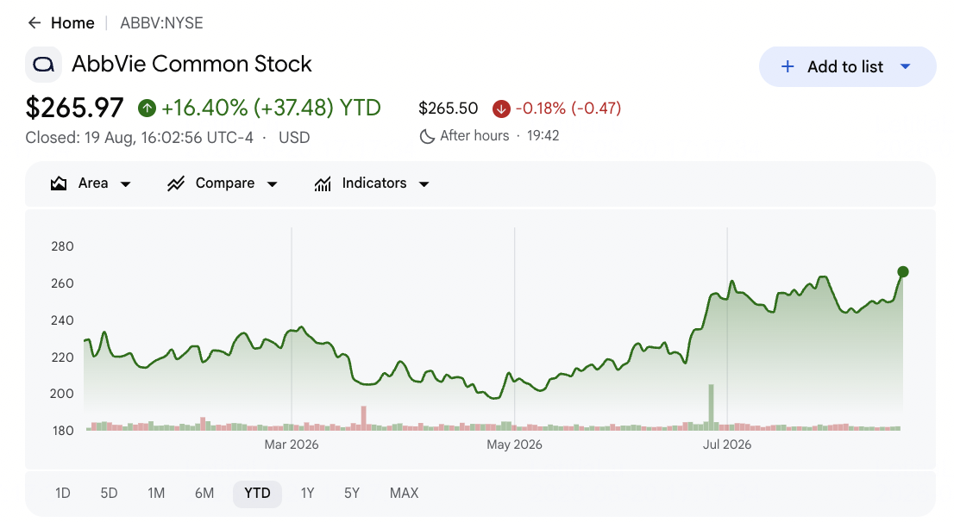Click the Compare lines icon
Viewport: 954px width, 522px height.
(176, 183)
